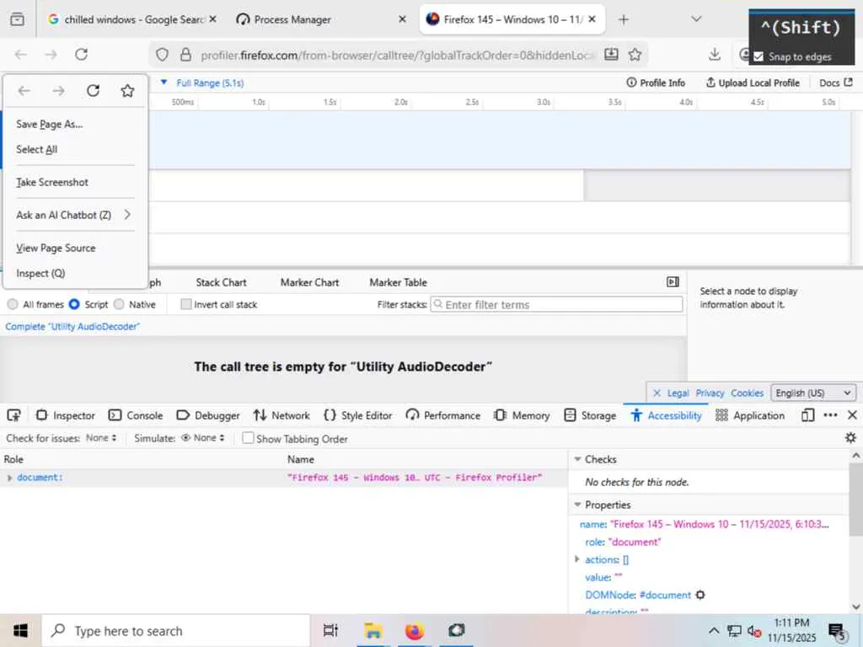This screenshot has width=863, height=647.
Task: Click the reload icon in the context menu
Action: (x=93, y=91)
